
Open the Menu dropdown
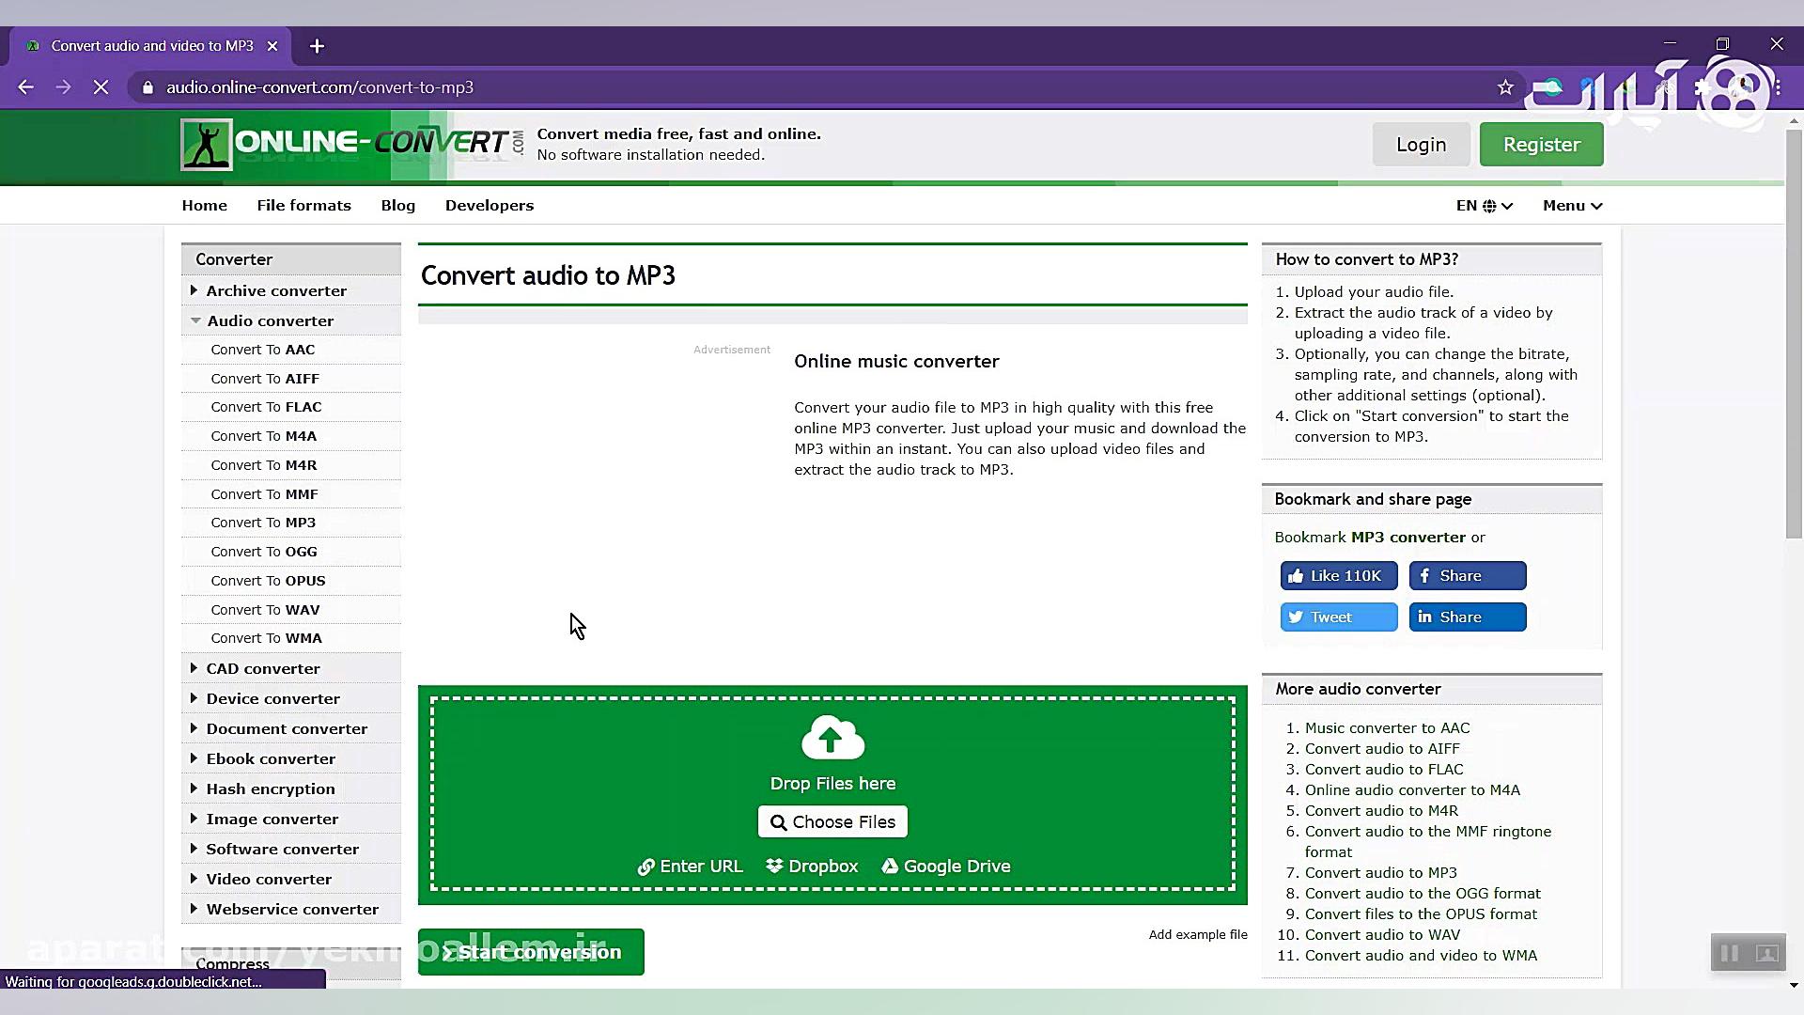pyautogui.click(x=1572, y=206)
